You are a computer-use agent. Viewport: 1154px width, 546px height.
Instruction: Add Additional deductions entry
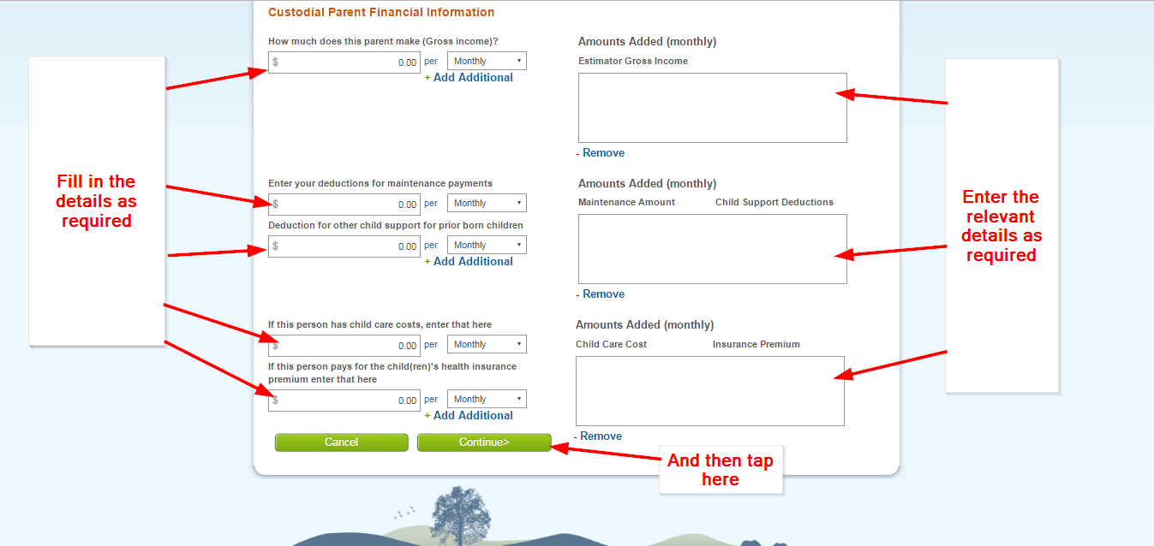(x=469, y=261)
